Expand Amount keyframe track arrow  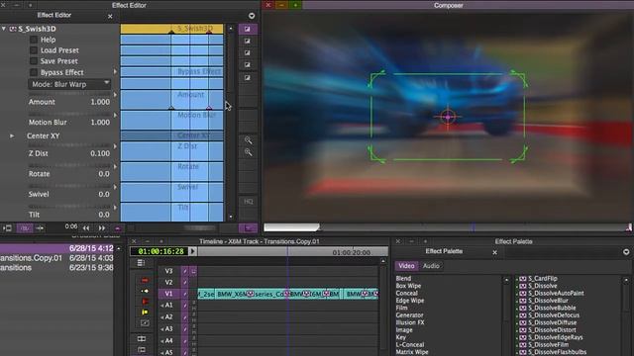coord(115,95)
